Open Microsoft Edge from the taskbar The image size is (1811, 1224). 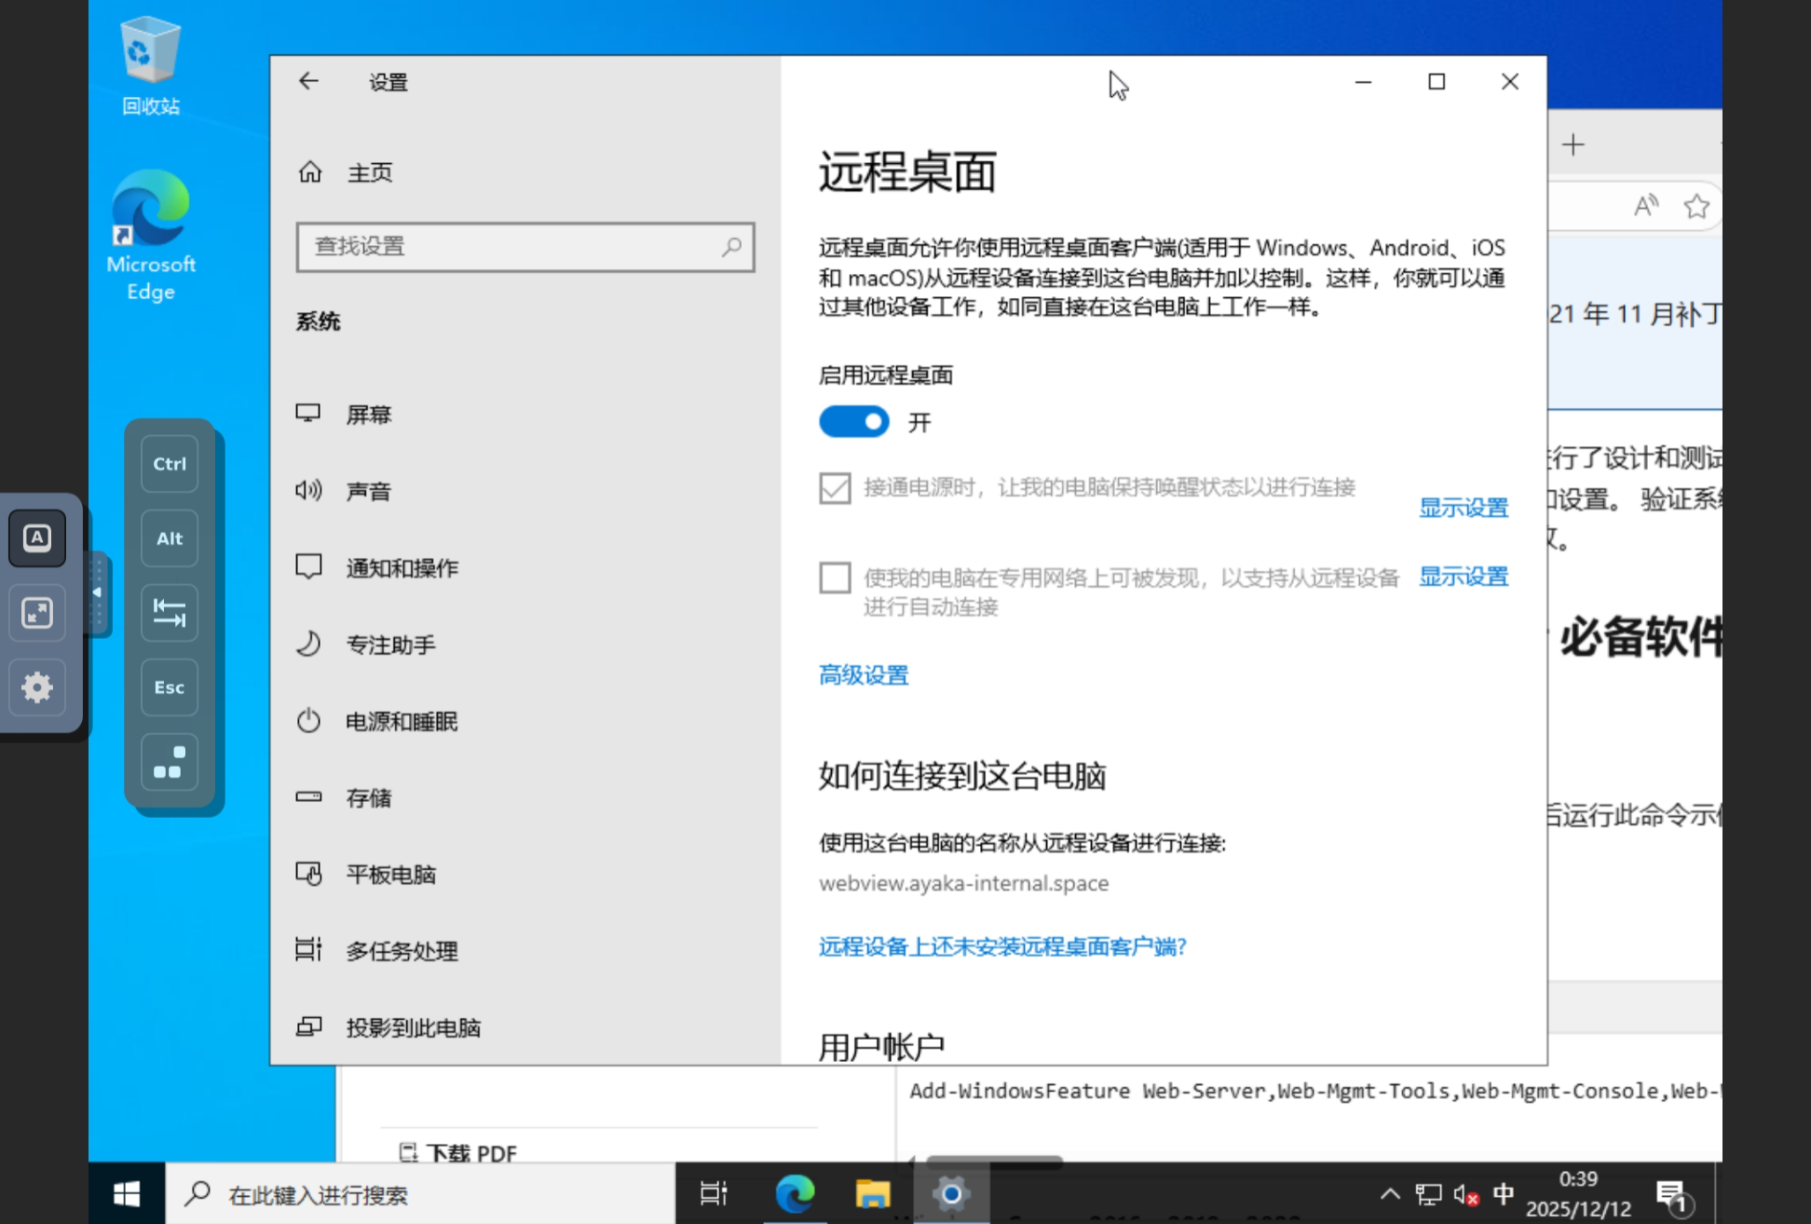tap(795, 1193)
